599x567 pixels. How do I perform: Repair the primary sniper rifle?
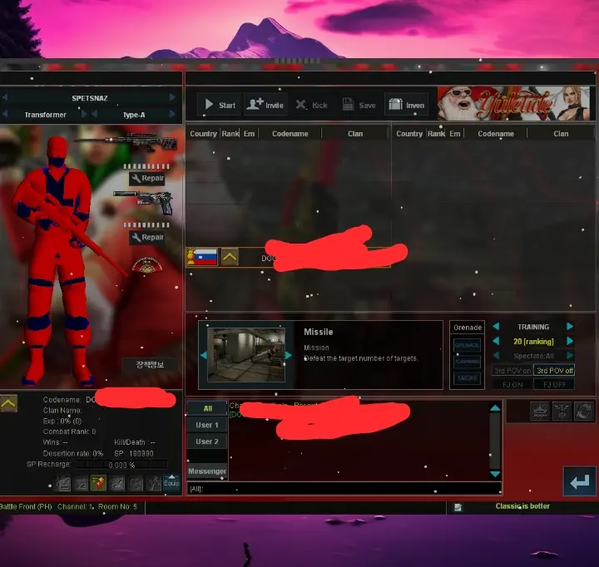(x=147, y=178)
